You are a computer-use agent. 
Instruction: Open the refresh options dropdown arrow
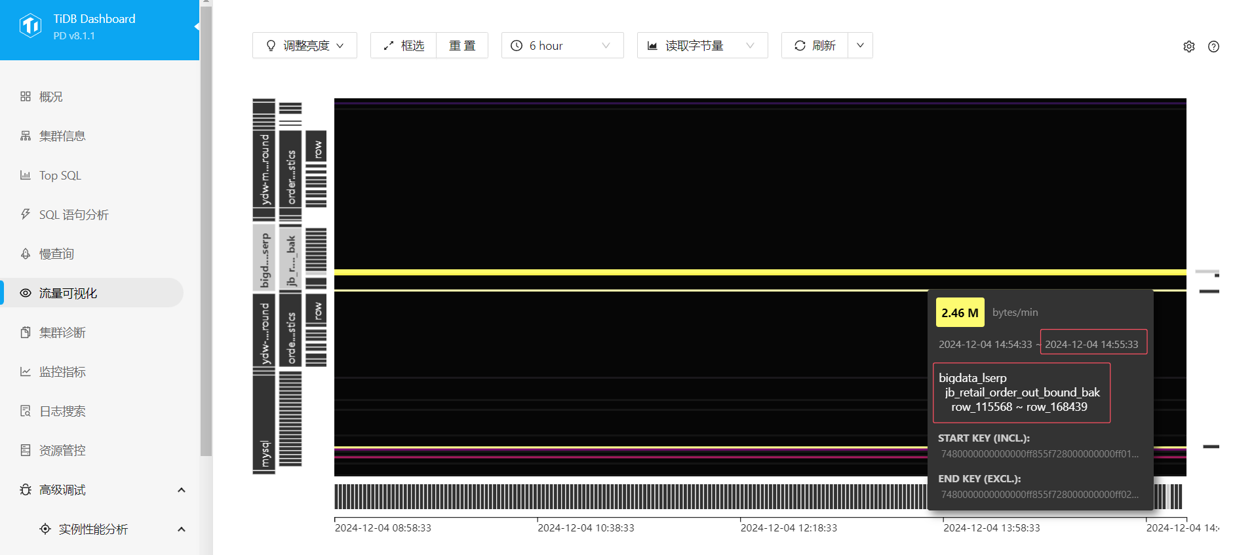(860, 45)
